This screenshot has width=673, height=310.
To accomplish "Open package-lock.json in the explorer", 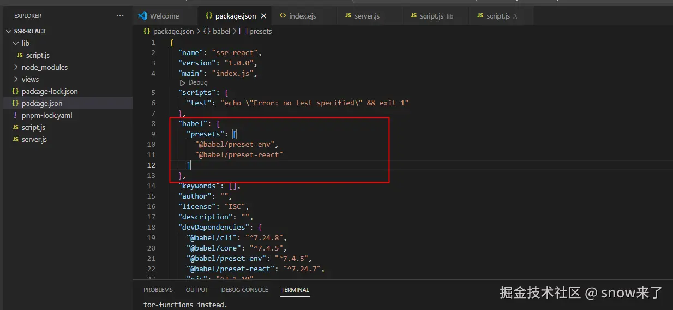I will coord(50,91).
